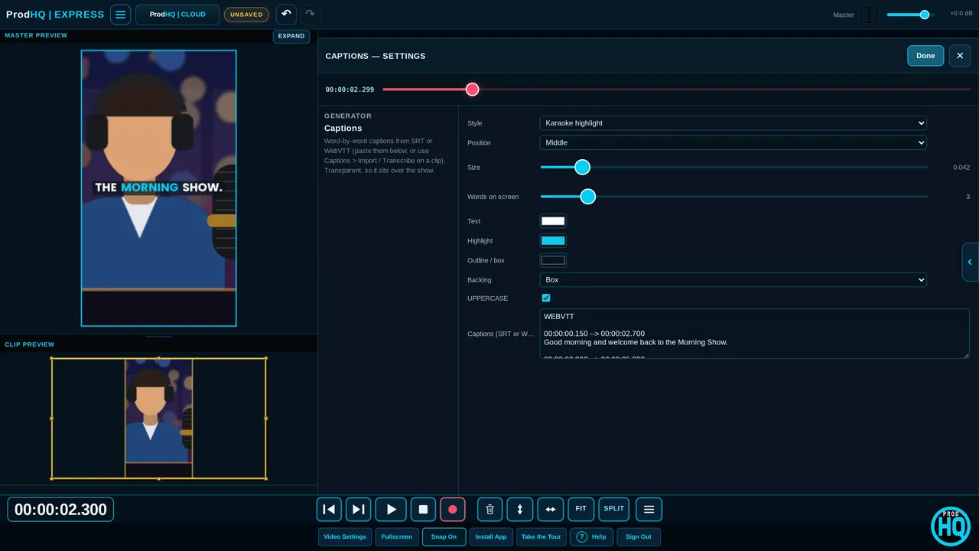
Task: Click the ProdHQ Express logo
Action: point(55,15)
